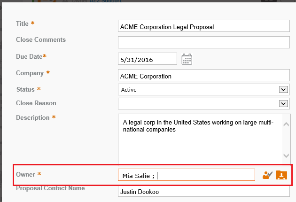Image resolution: width=296 pixels, height=202 pixels.
Task: Click the Description box scroll-up arrow
Action: click(286, 124)
